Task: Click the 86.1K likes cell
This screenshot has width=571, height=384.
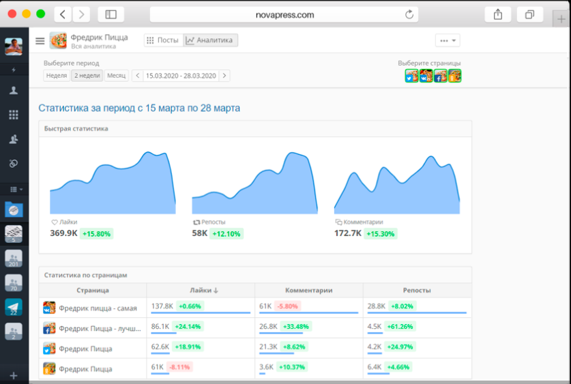Action: (x=201, y=328)
